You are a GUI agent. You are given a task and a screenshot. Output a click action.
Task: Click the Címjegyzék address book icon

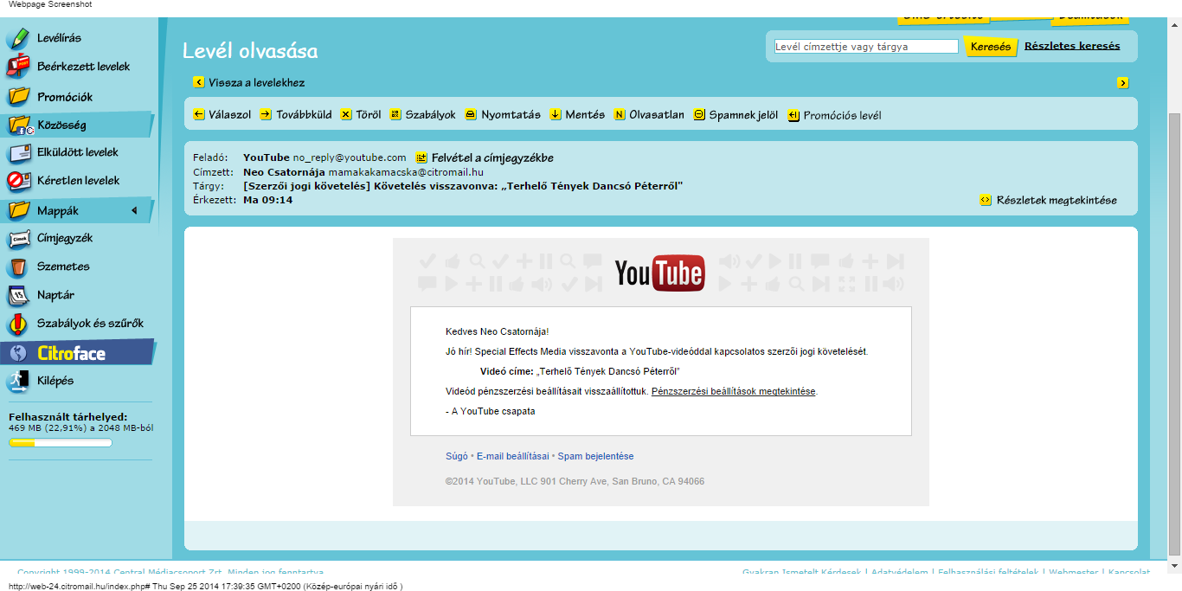(18, 238)
